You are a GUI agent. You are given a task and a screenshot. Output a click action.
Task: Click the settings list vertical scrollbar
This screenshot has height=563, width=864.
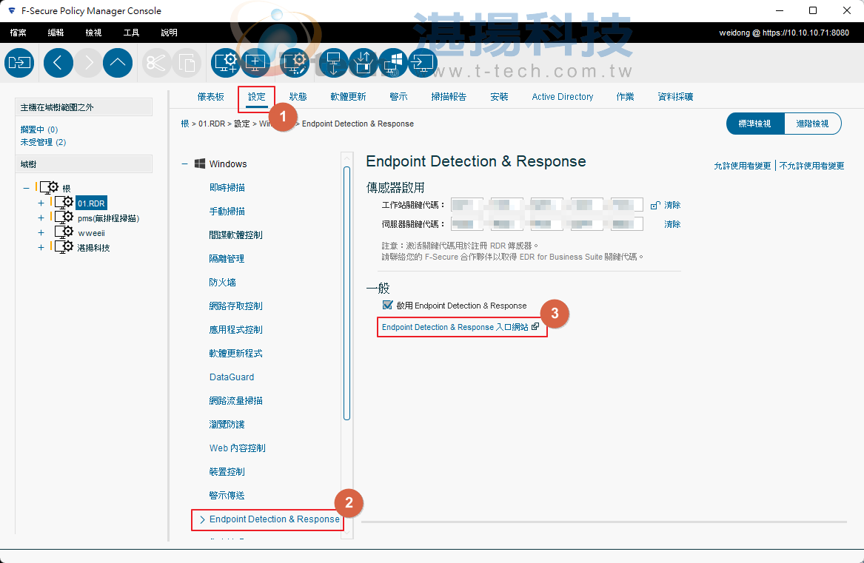[x=346, y=293]
